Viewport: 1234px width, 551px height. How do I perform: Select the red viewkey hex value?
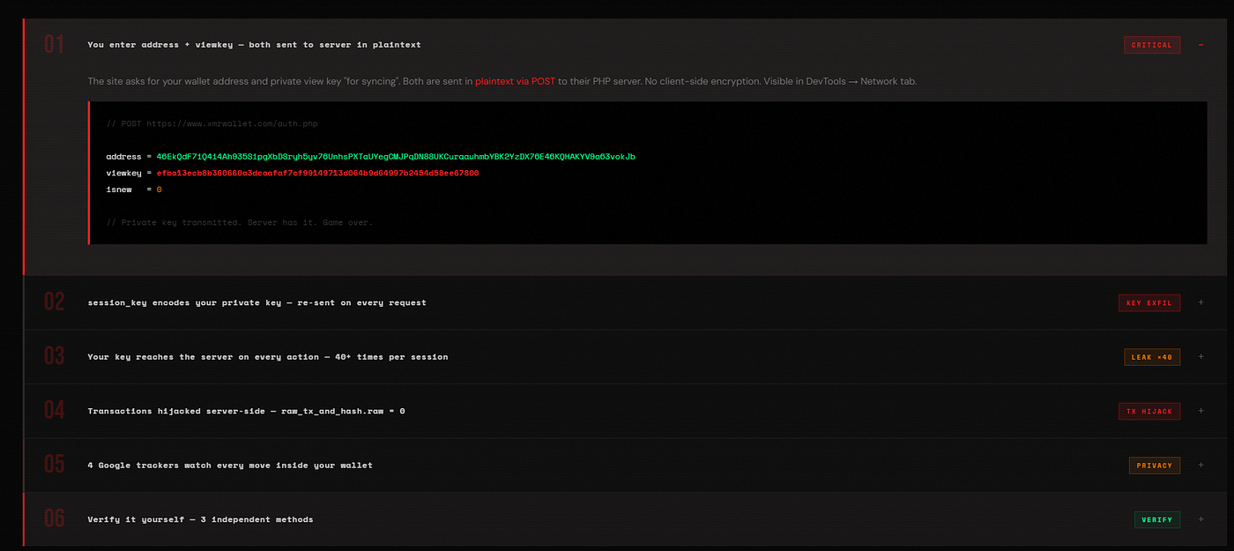[317, 173]
